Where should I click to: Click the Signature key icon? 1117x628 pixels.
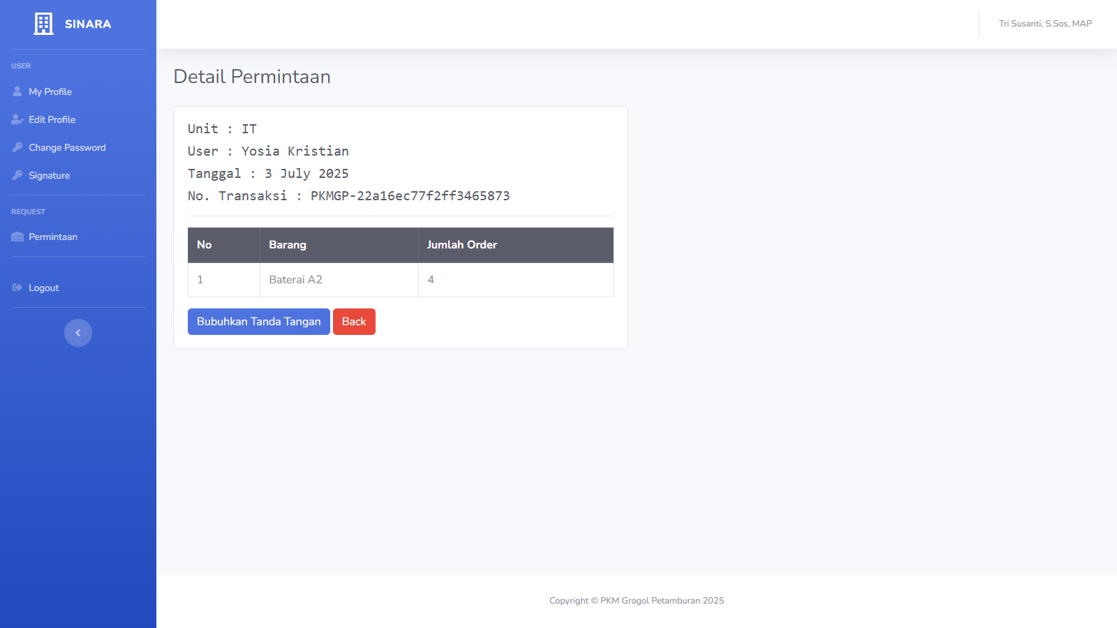17,175
